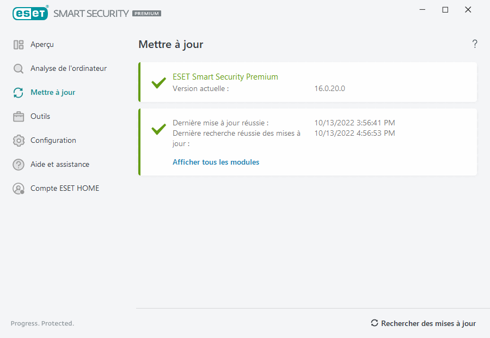The width and height of the screenshot is (490, 338).
Task: Open the Aperçu menu item
Action: [x=42, y=45]
